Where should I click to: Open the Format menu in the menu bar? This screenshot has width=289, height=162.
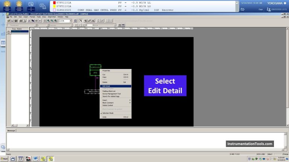point(32,17)
